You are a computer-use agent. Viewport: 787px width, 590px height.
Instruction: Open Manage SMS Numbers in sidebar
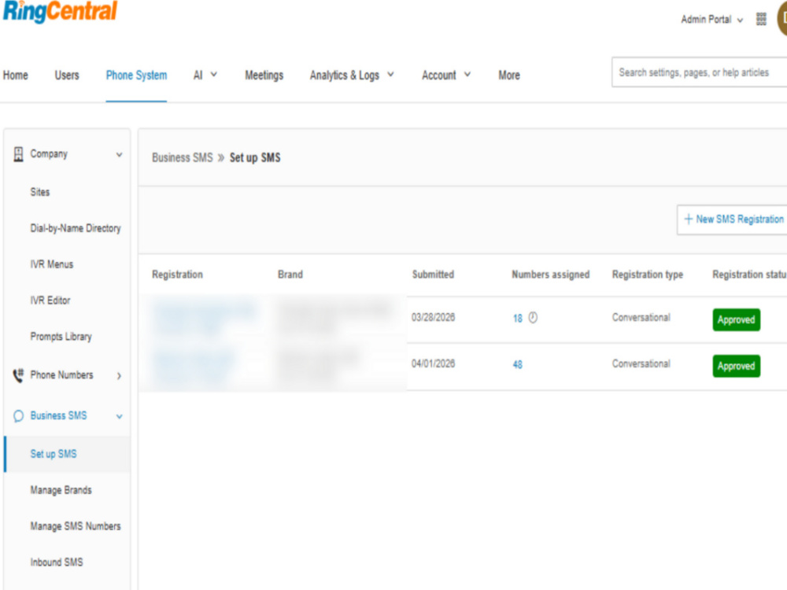[x=76, y=526]
